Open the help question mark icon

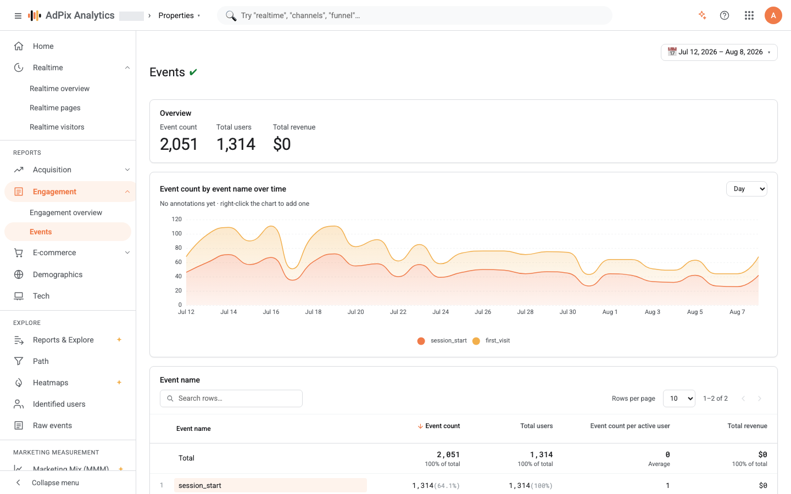(x=725, y=15)
